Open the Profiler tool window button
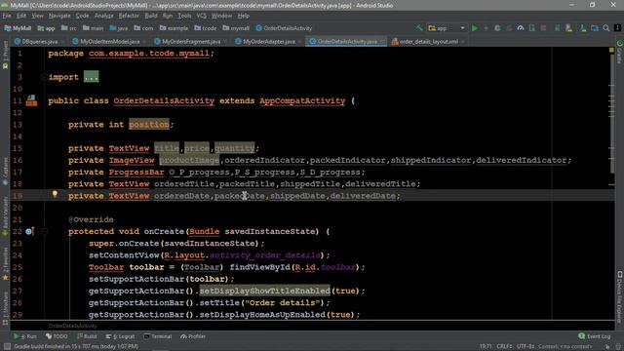 tap(193, 336)
